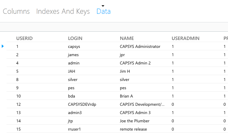Image resolution: width=228 pixels, height=133 pixels.
Task: Click the LOGIN column header
Action: pyautogui.click(x=75, y=38)
